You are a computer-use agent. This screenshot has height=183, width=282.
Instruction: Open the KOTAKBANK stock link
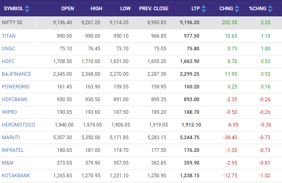tap(16, 176)
